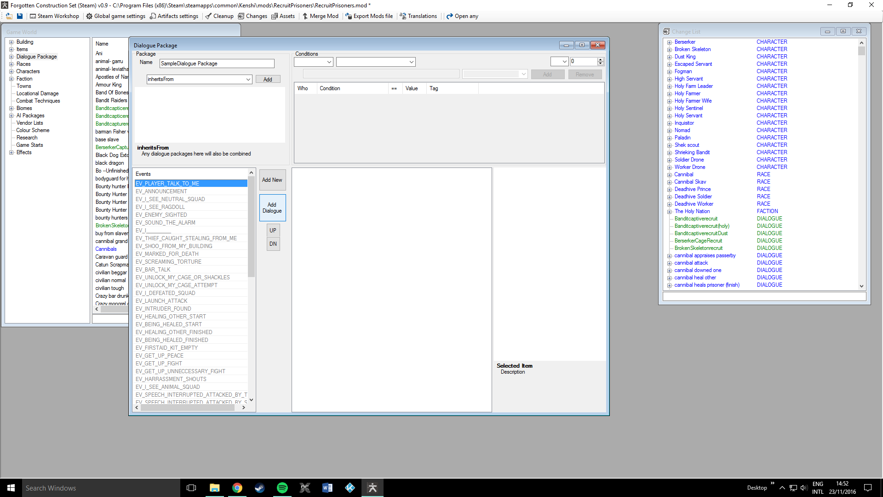Click the Add Dialogue button

click(x=272, y=208)
